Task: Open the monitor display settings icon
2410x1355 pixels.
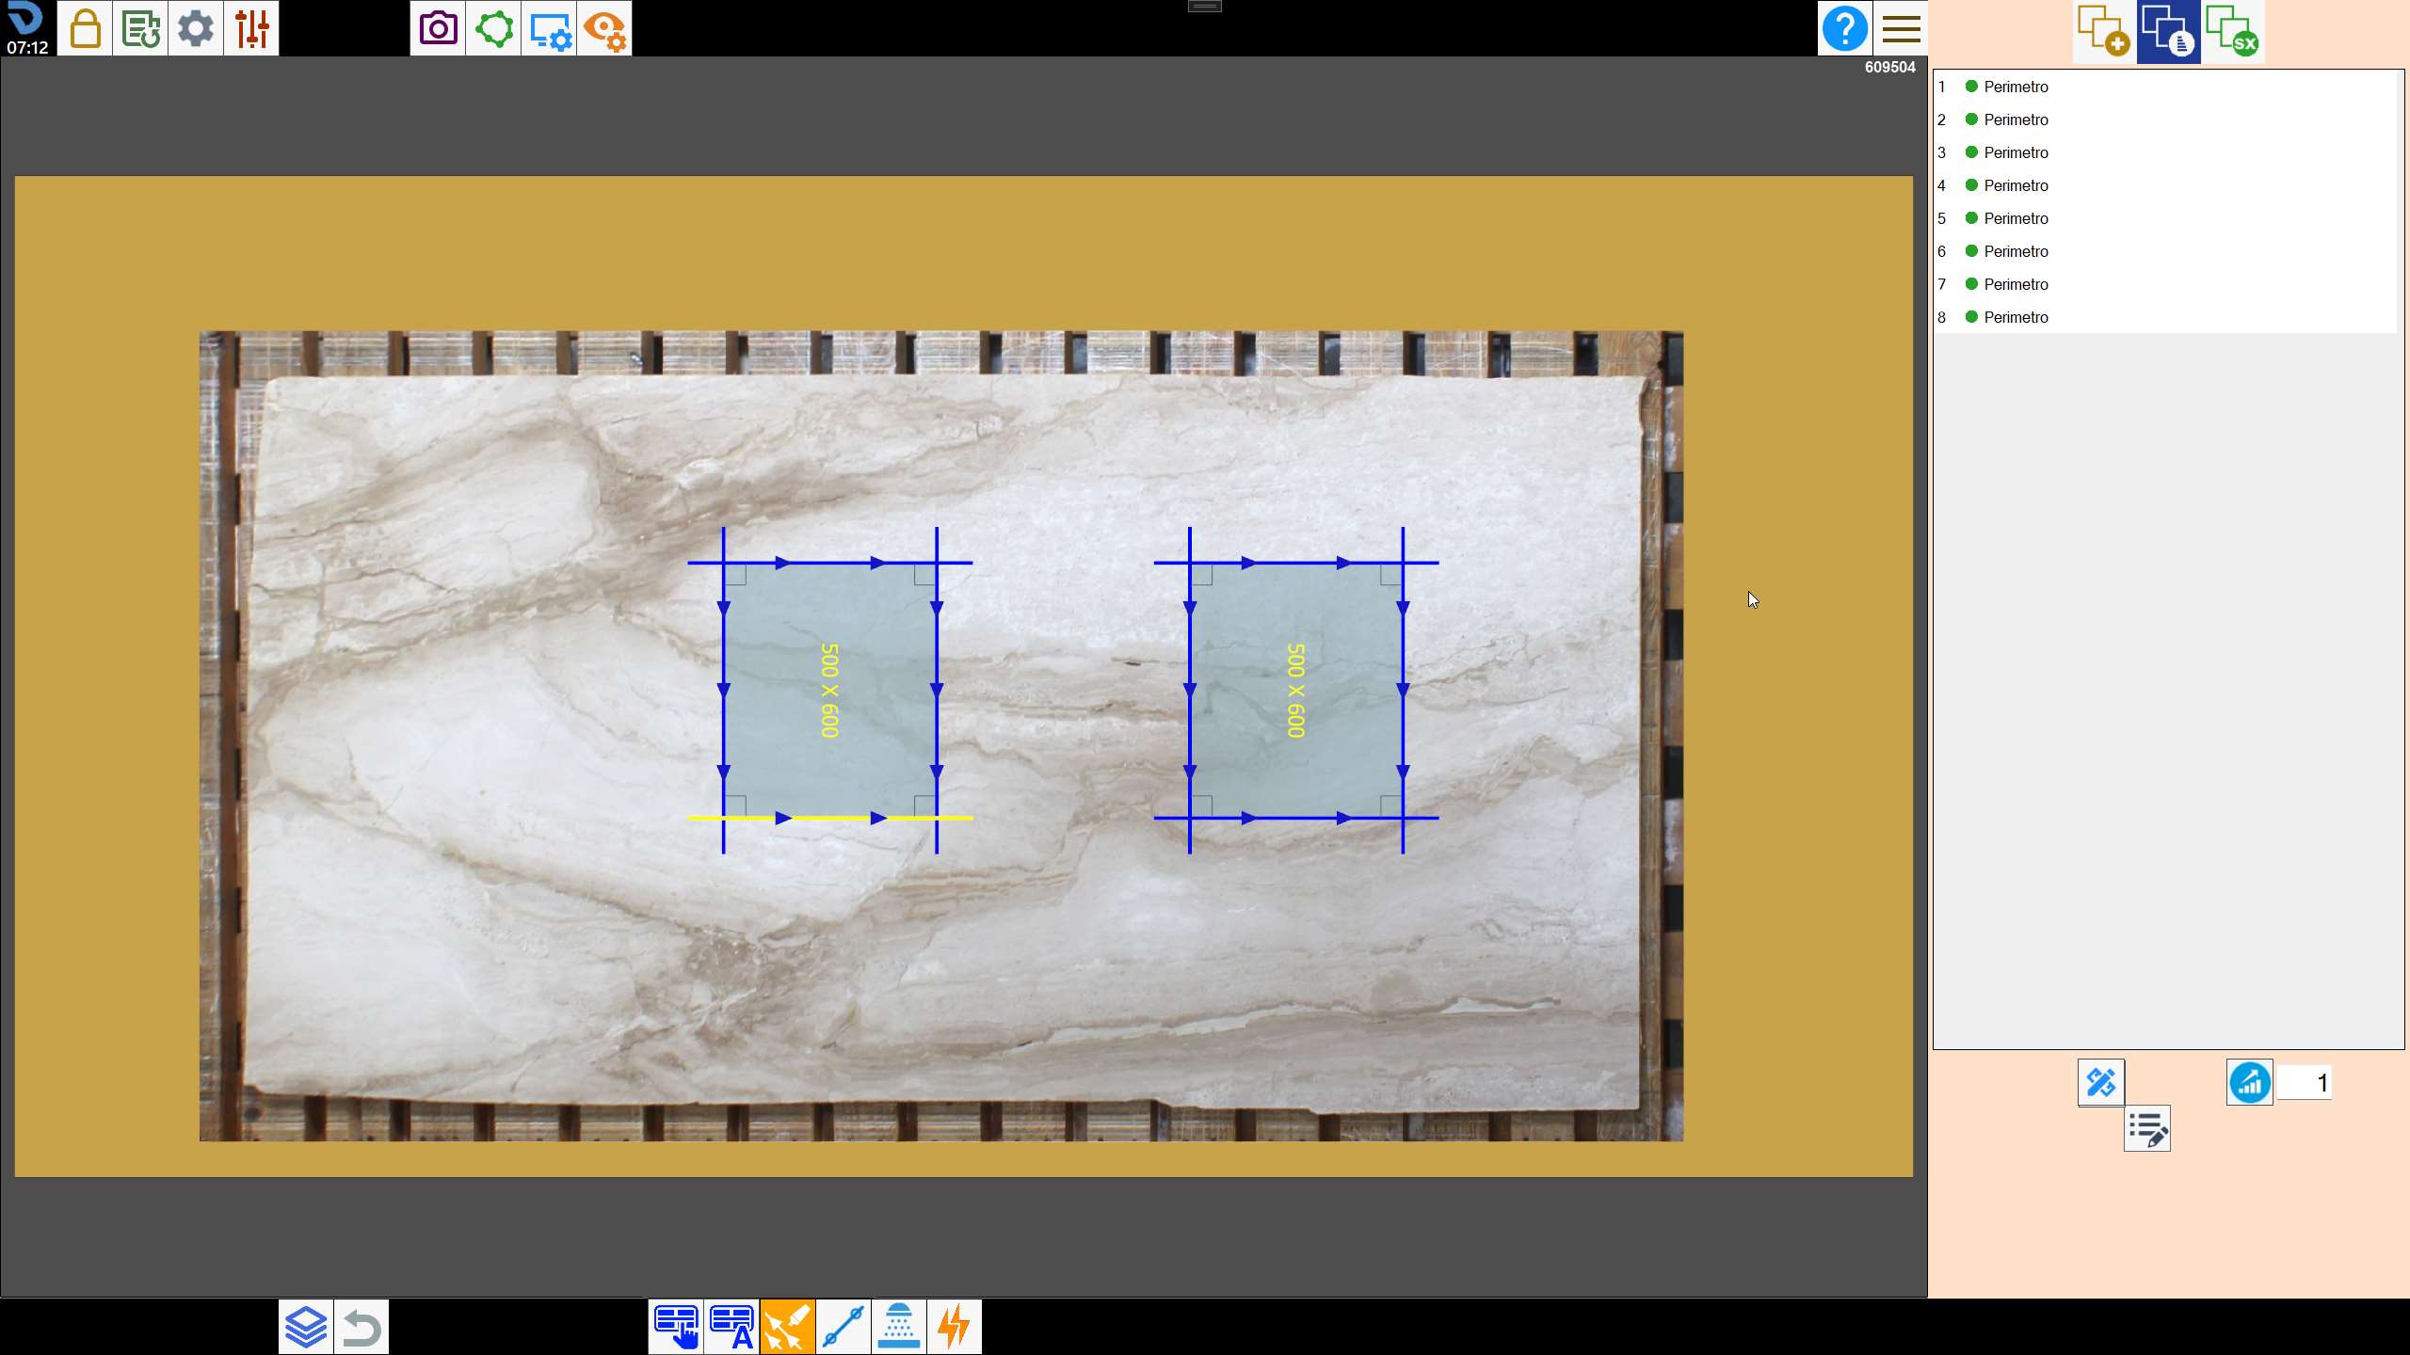Action: pyautogui.click(x=549, y=28)
